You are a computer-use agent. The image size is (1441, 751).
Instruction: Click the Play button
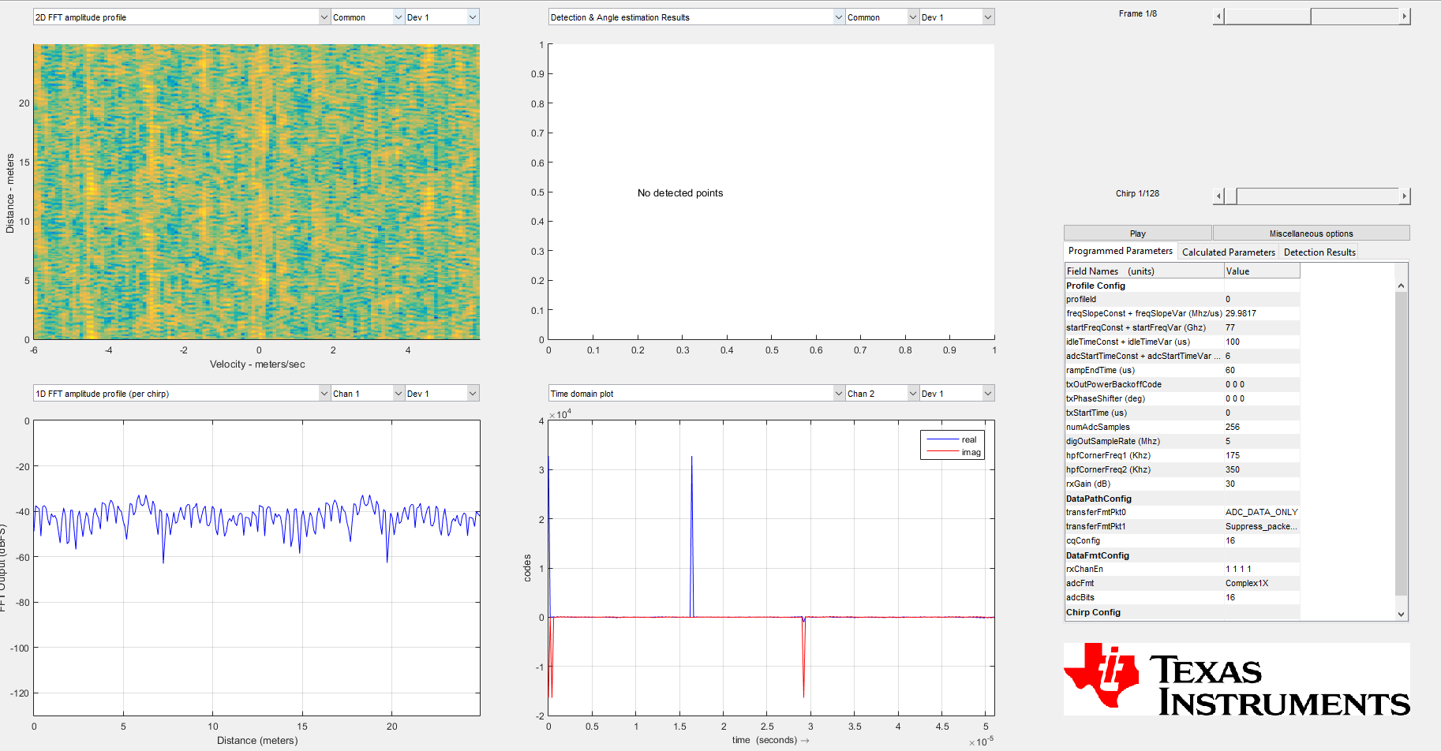1137,233
